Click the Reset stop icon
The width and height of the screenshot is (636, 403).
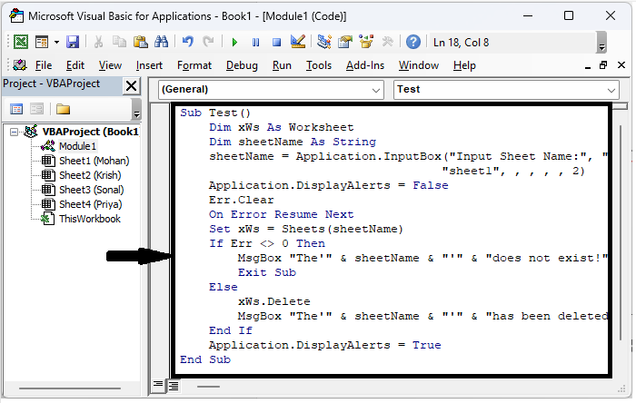tap(276, 42)
